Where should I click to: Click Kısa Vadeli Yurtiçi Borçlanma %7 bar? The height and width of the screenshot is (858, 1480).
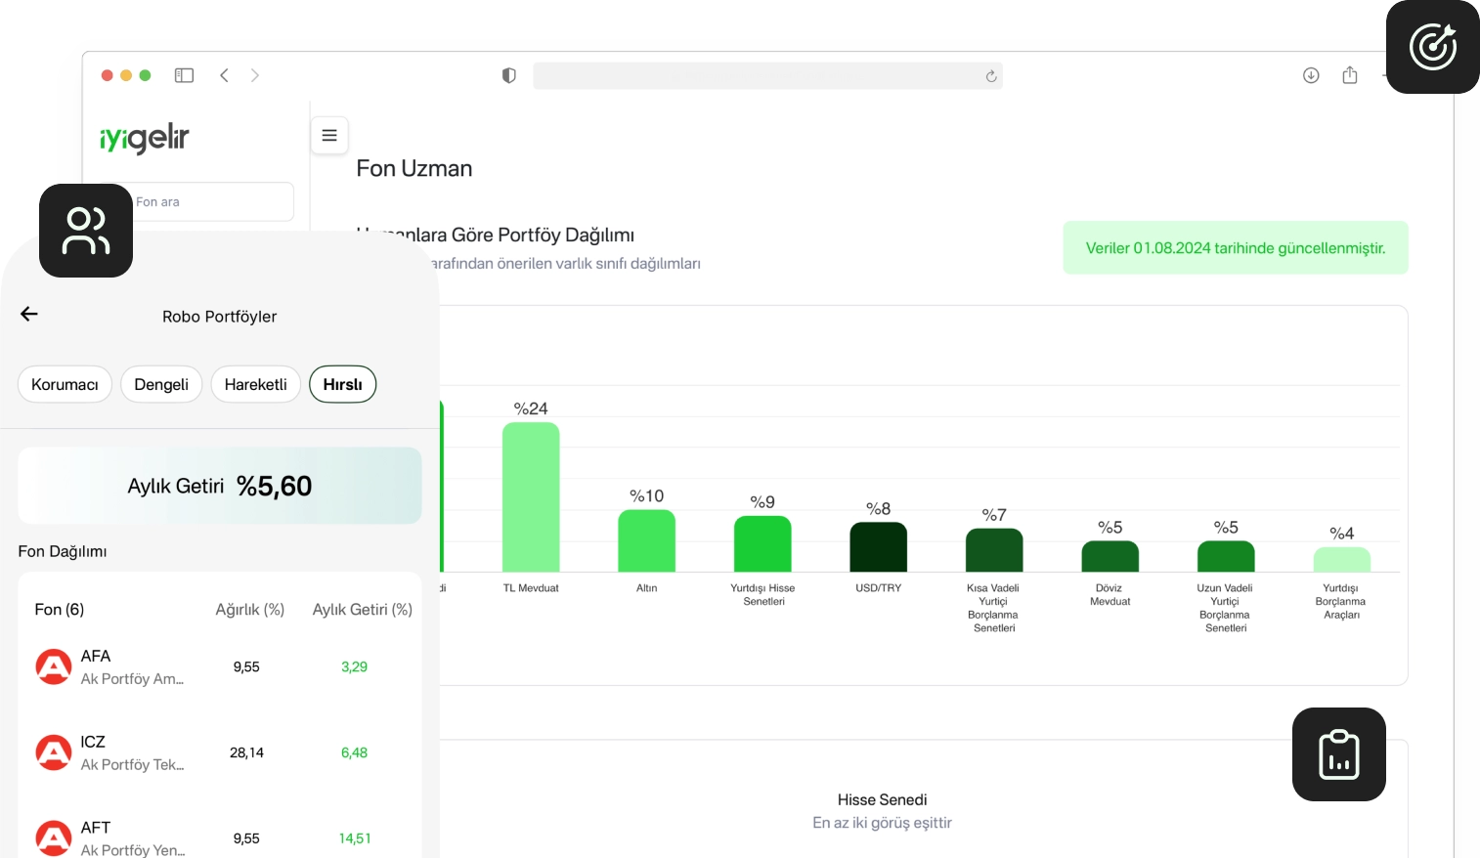[994, 550]
